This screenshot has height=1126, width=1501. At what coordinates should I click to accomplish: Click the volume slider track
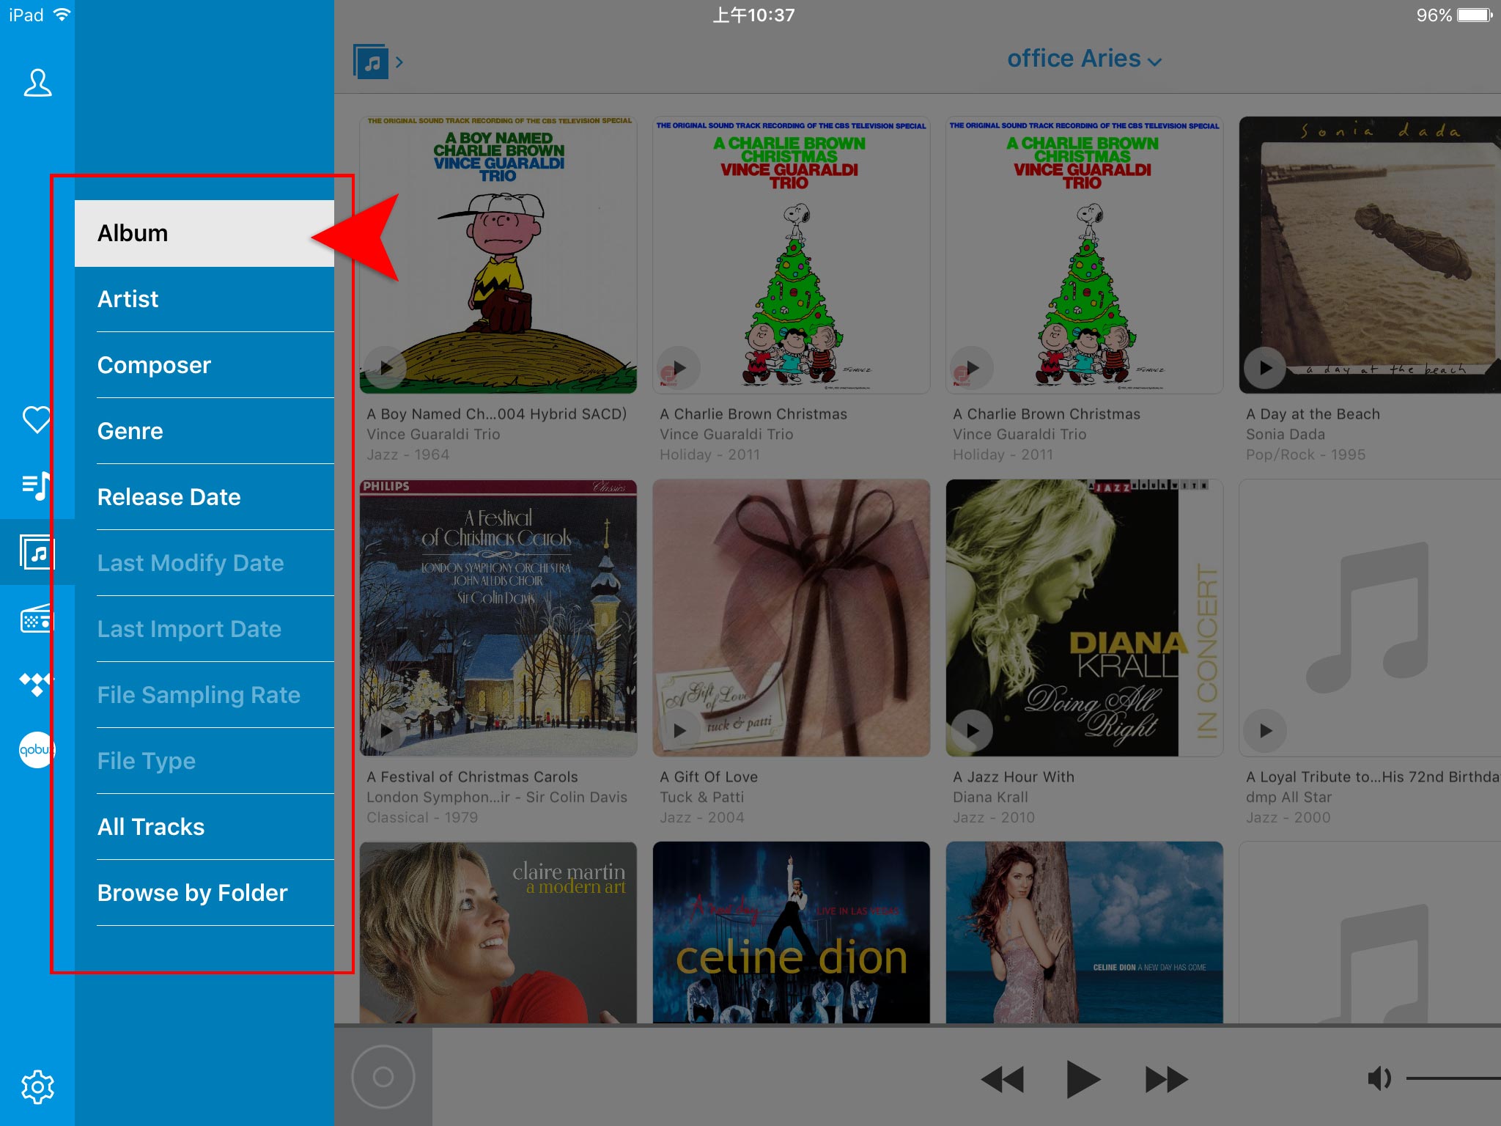tap(1453, 1078)
